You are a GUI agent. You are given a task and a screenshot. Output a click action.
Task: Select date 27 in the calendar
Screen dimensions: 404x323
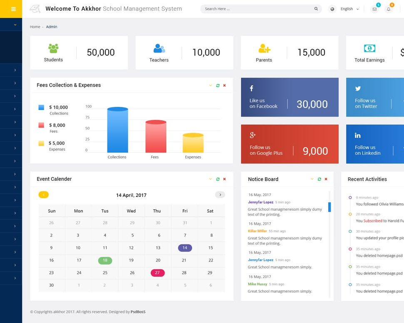click(157, 273)
